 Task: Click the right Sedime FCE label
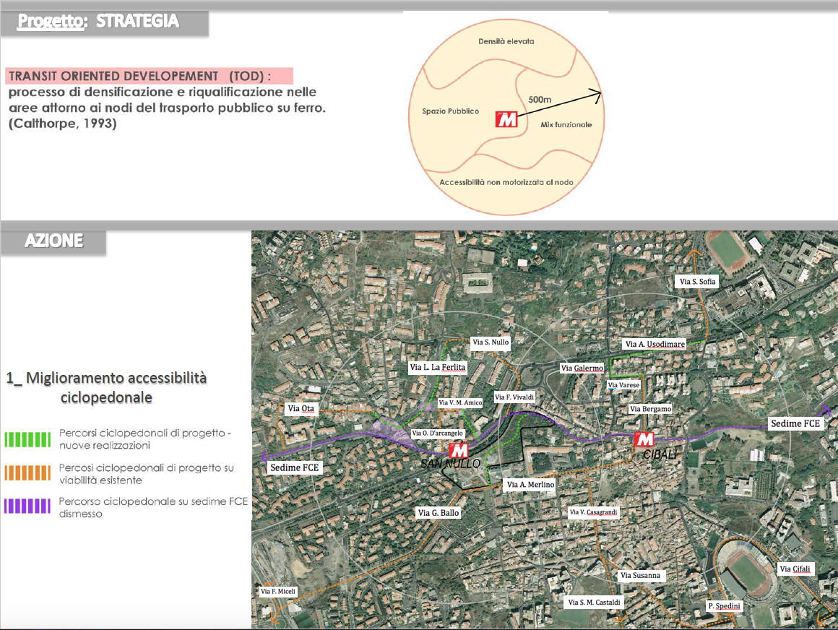(x=795, y=423)
